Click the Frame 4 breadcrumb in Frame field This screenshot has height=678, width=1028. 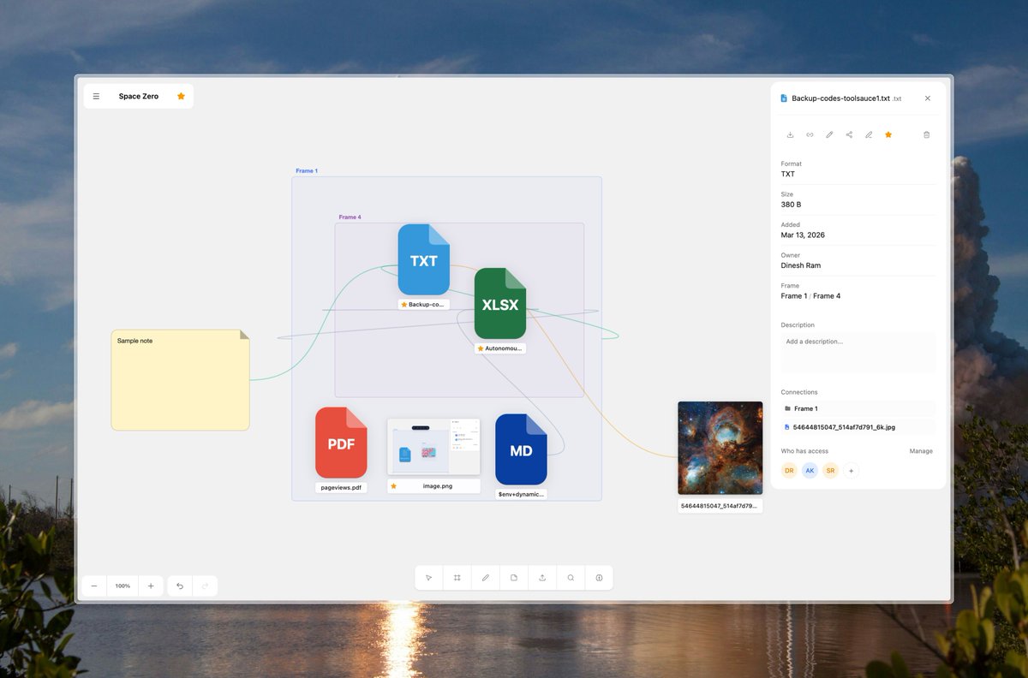click(827, 296)
